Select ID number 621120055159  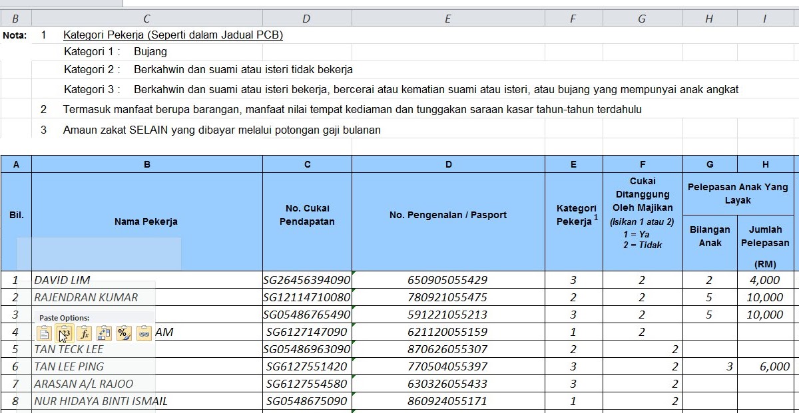tap(448, 332)
